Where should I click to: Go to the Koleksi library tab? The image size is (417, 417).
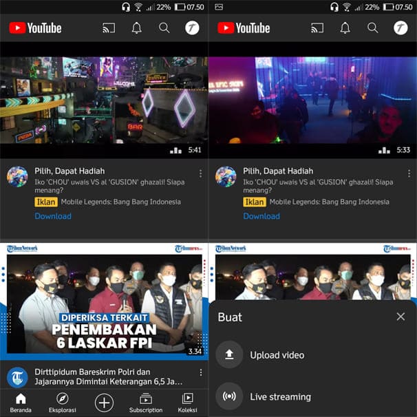[187, 403]
